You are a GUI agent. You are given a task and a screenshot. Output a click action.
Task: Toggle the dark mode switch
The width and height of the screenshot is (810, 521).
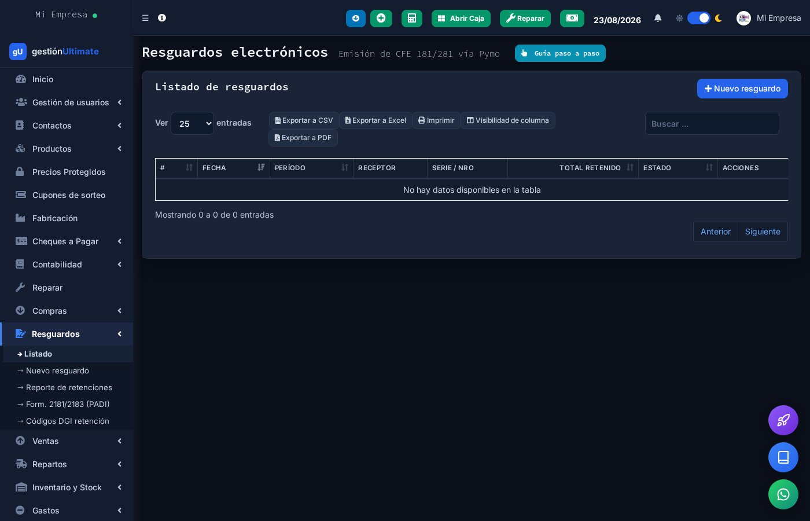pyautogui.click(x=699, y=18)
